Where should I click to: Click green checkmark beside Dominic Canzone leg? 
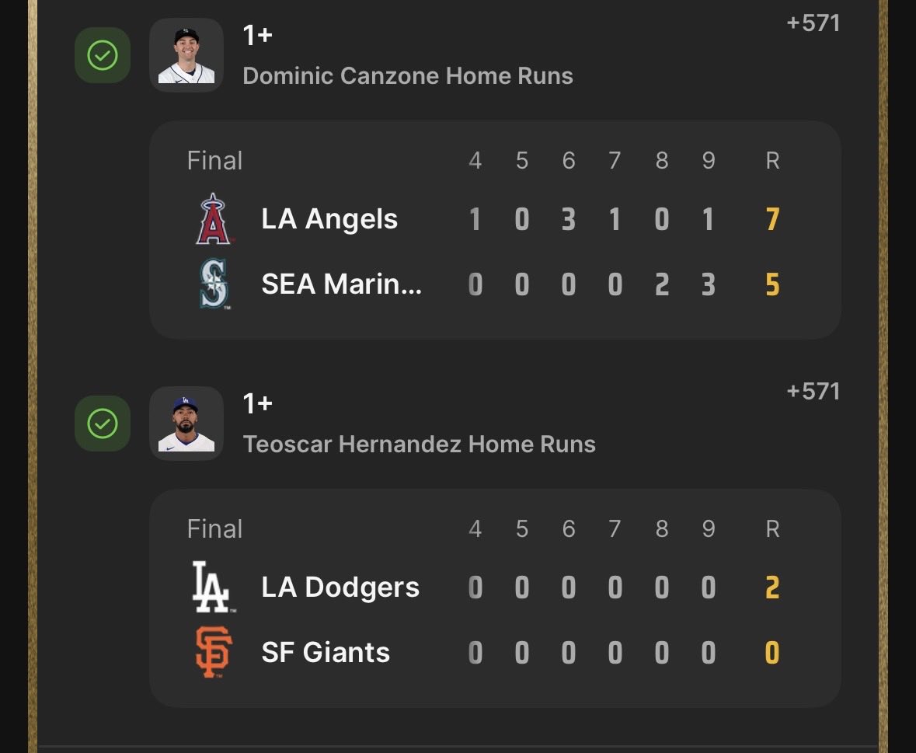[x=103, y=55]
